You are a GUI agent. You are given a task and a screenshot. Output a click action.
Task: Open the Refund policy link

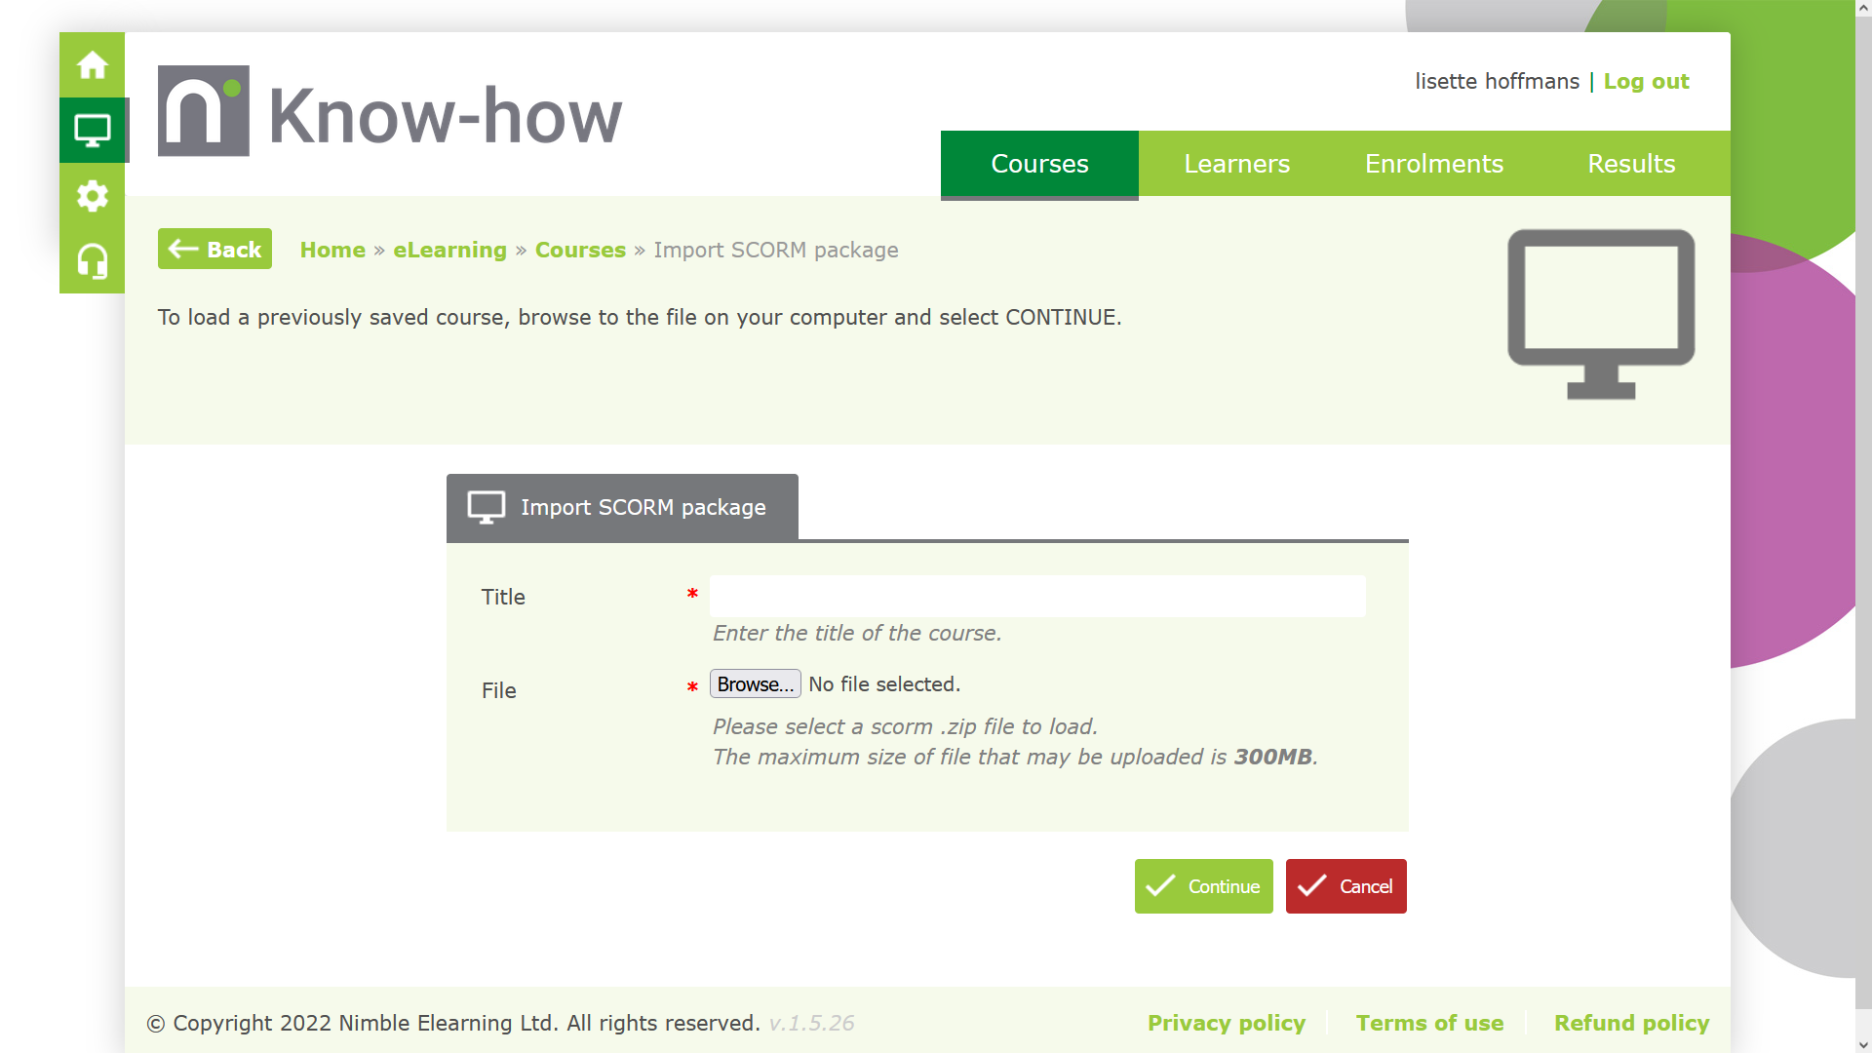coord(1632,1023)
